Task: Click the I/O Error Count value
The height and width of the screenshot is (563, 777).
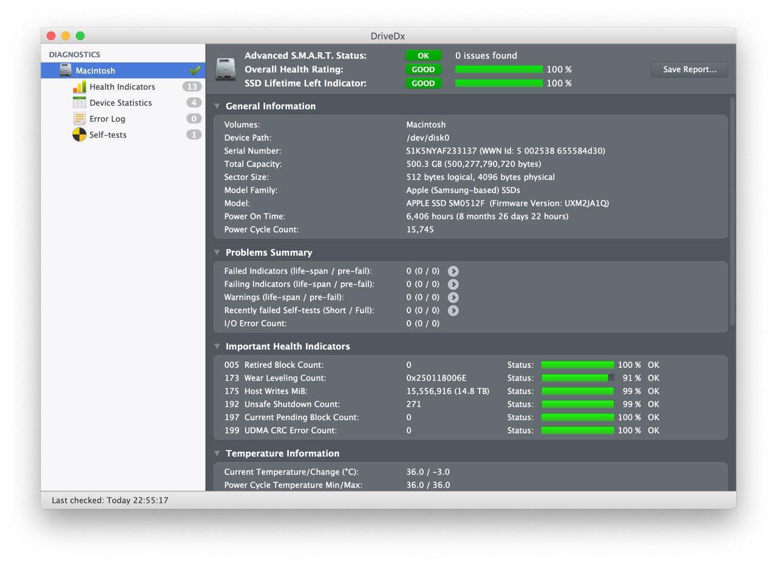Action: click(422, 324)
